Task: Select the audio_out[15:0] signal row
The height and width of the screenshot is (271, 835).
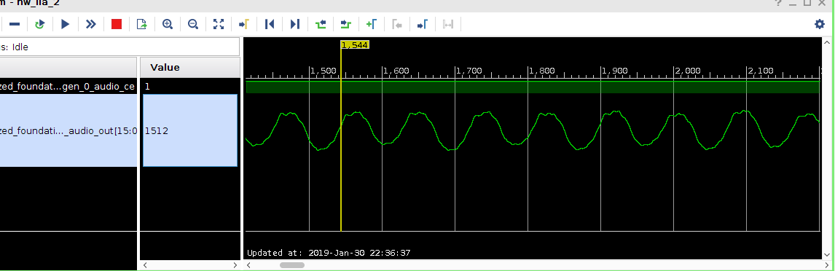Action: coord(68,130)
